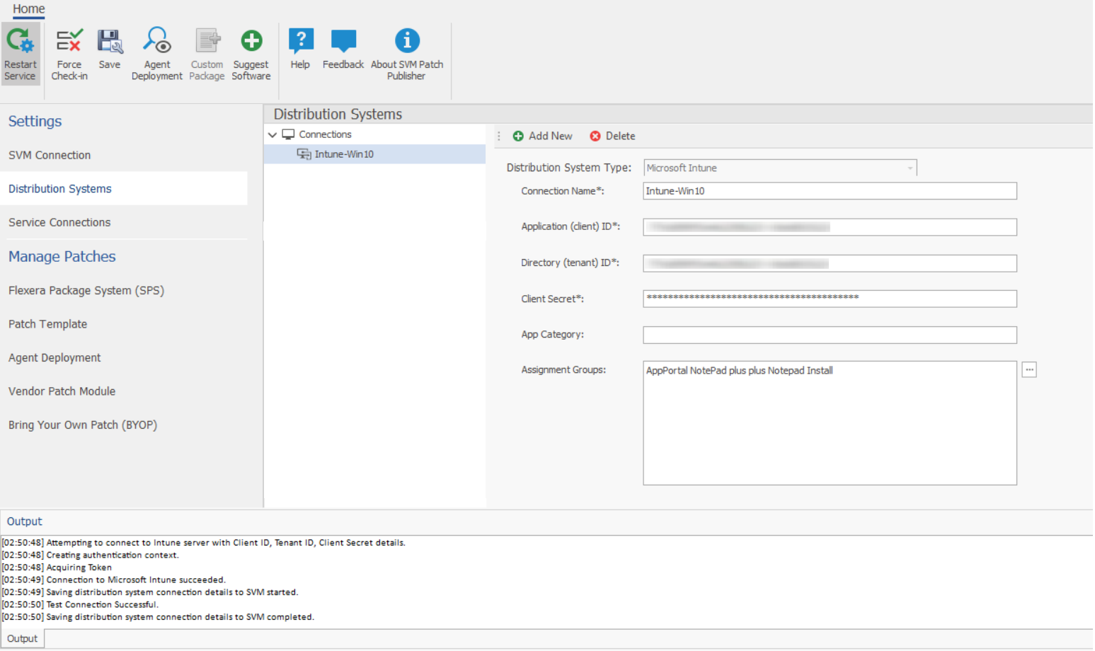Open Service Connections settings
The width and height of the screenshot is (1095, 651).
pos(59,222)
